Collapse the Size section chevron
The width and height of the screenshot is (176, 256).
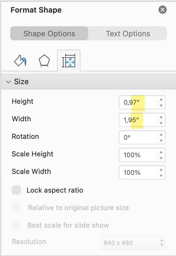pos(8,82)
